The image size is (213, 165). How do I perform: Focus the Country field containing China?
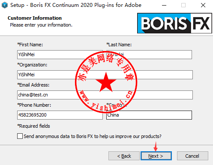pyautogui.click(x=149, y=115)
